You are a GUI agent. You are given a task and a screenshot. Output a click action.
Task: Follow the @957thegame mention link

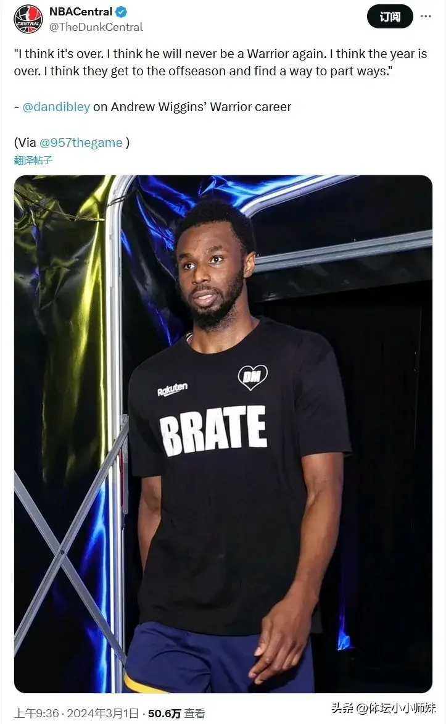(81, 143)
